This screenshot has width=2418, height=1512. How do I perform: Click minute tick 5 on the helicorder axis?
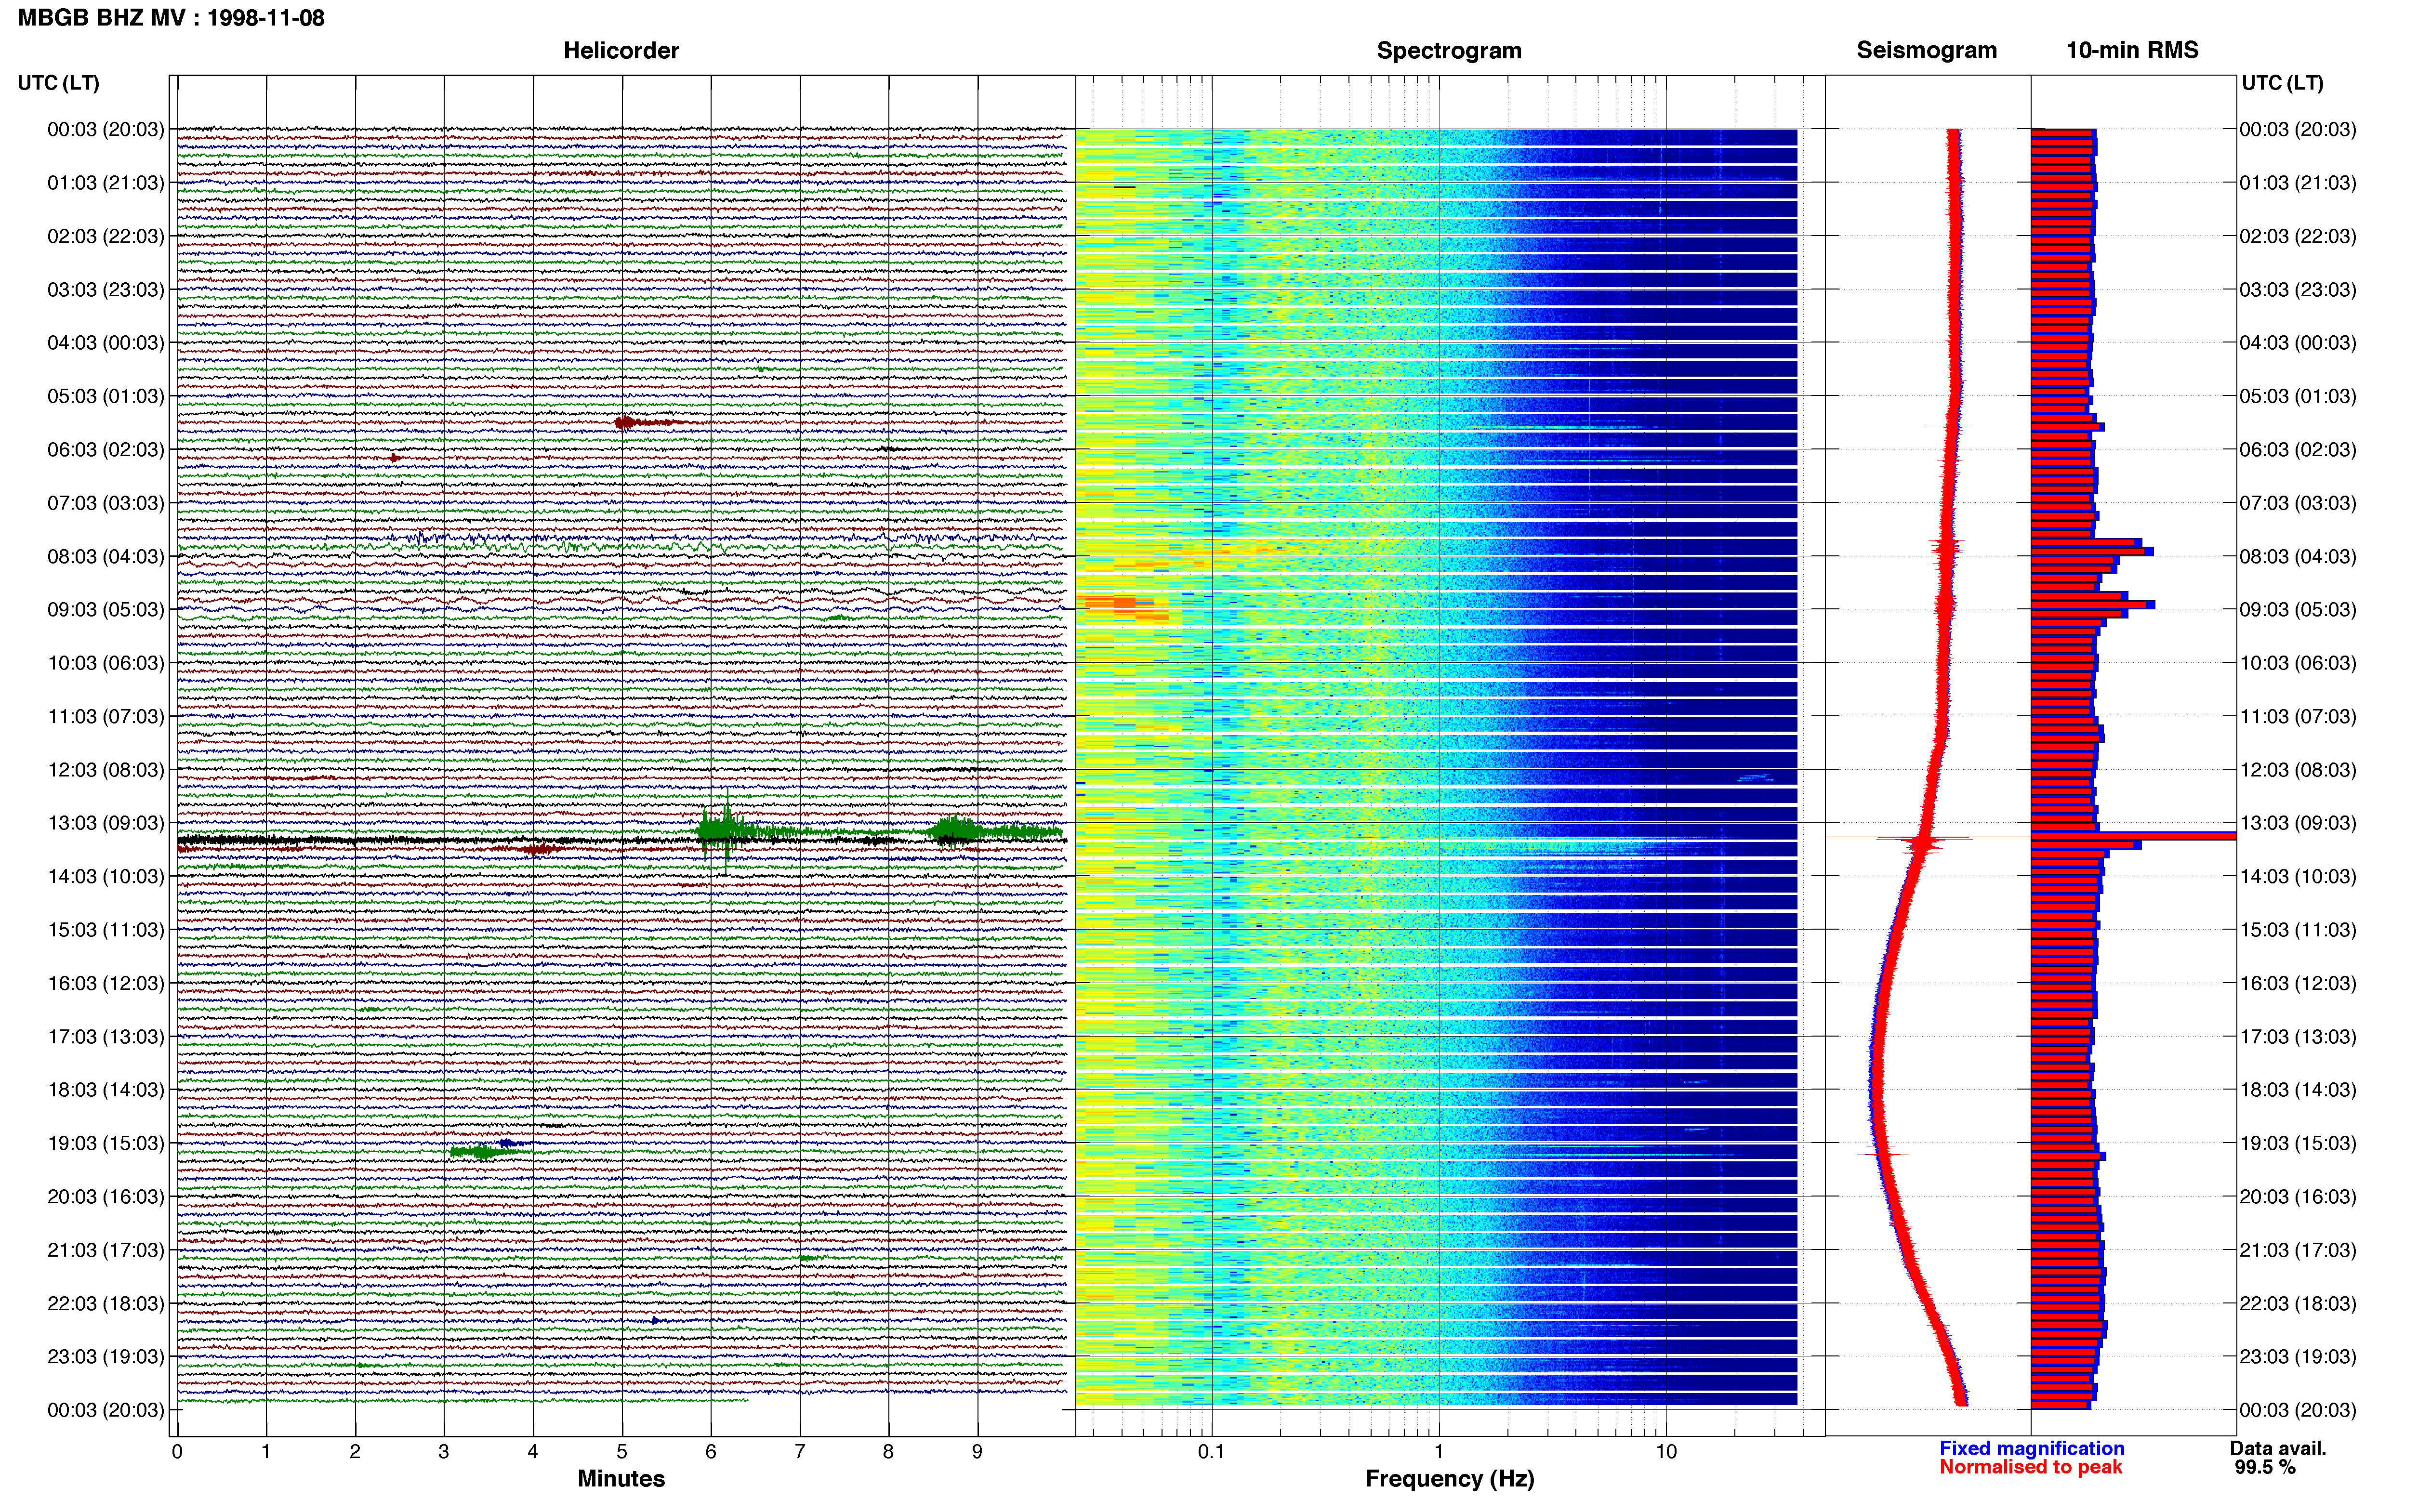[x=622, y=1451]
